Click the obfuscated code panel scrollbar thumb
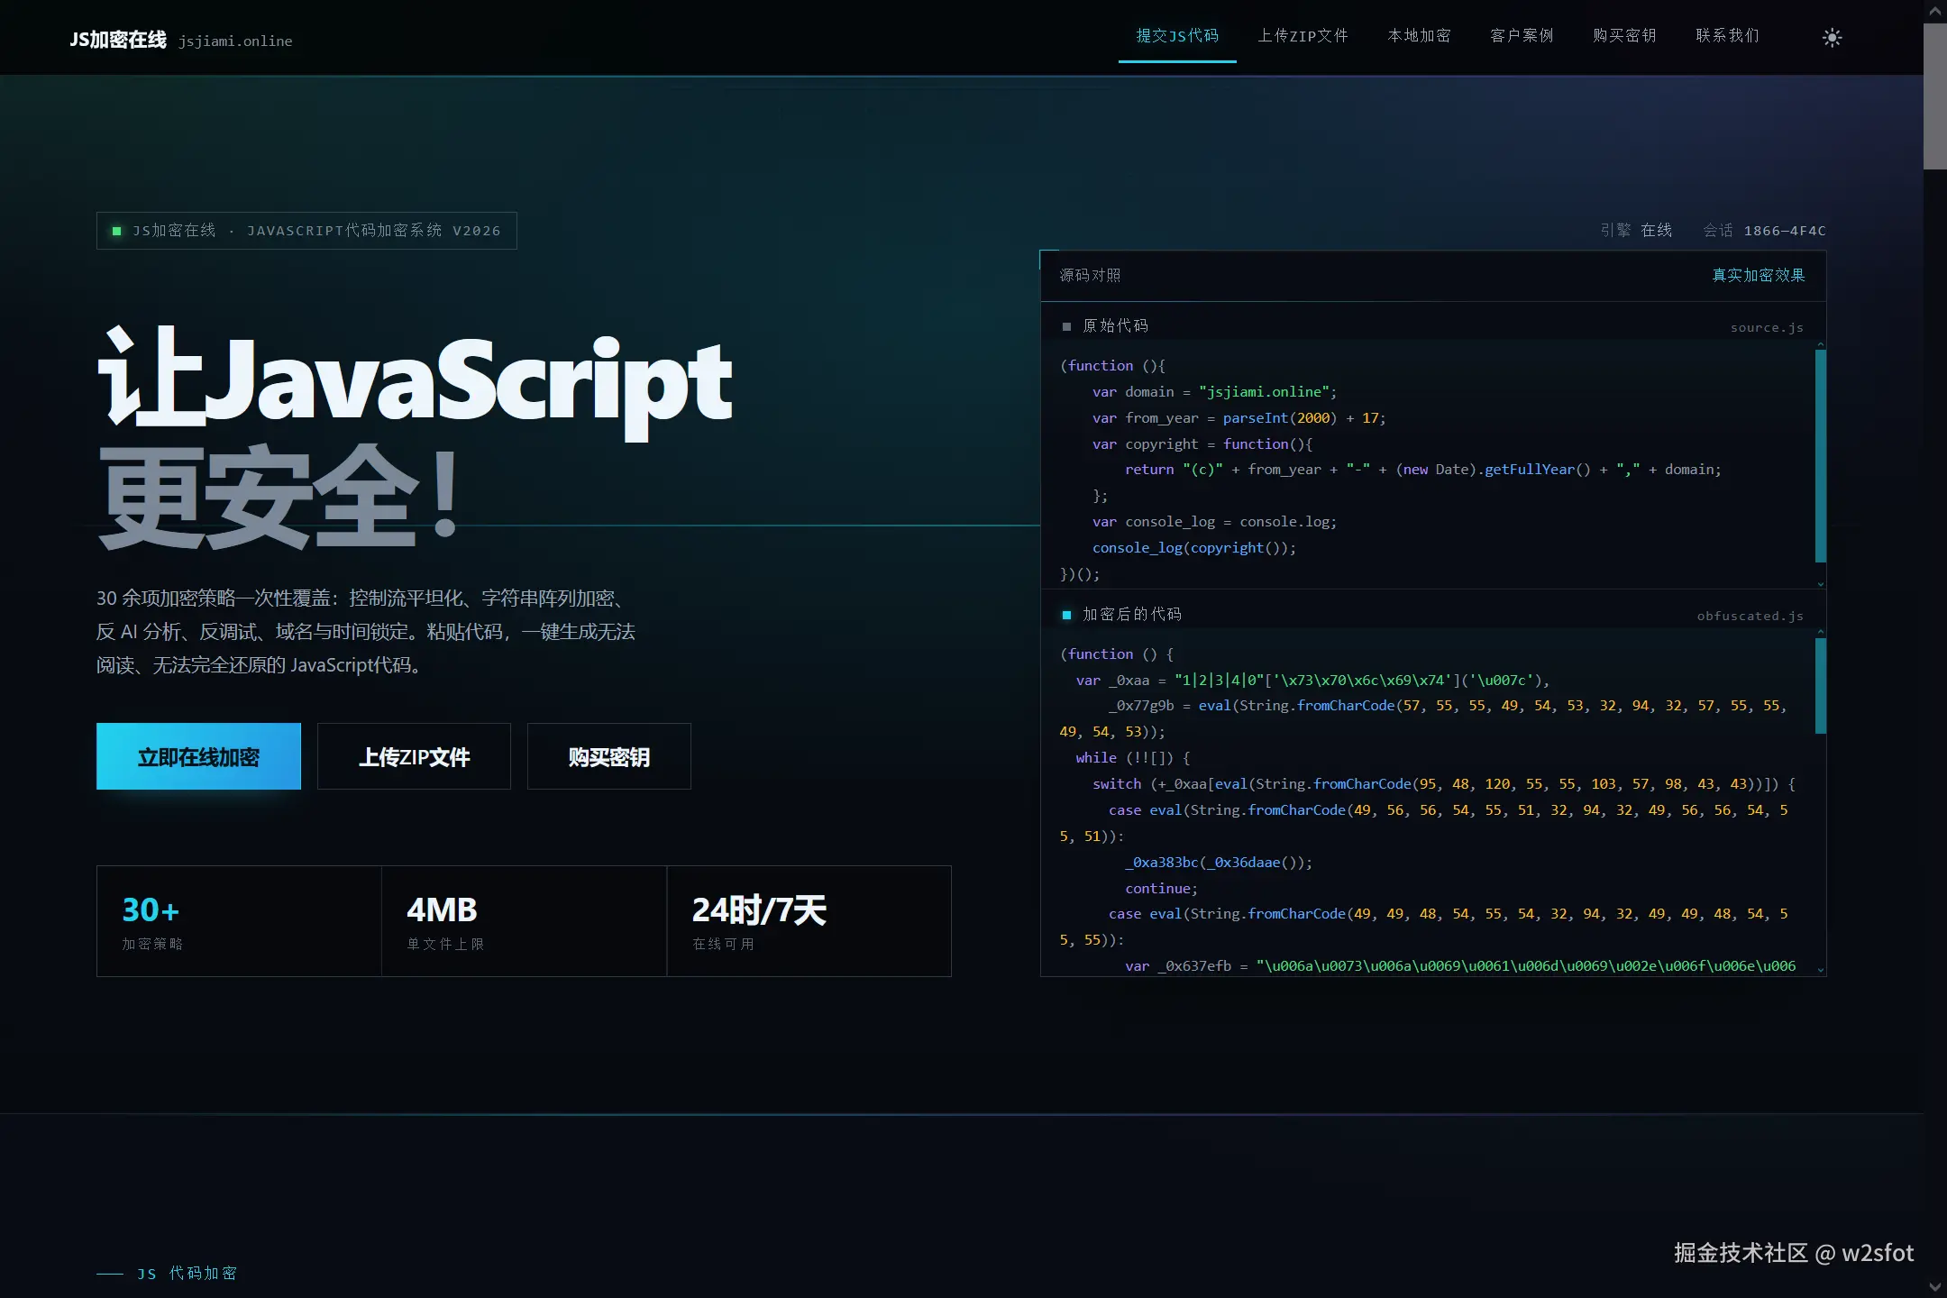 1821,686
